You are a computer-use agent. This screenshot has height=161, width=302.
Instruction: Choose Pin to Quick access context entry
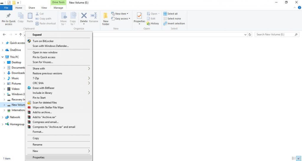(x=59, y=57)
